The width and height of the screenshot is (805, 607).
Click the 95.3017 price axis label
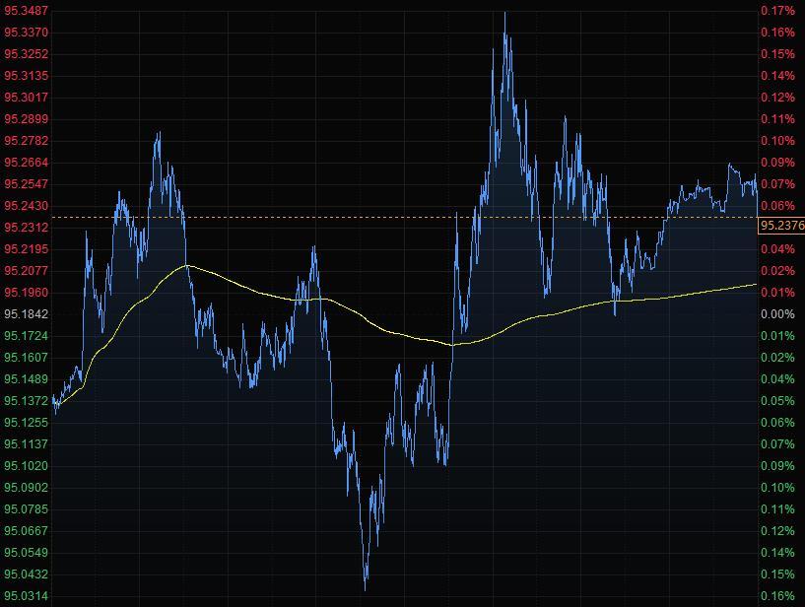(27, 98)
